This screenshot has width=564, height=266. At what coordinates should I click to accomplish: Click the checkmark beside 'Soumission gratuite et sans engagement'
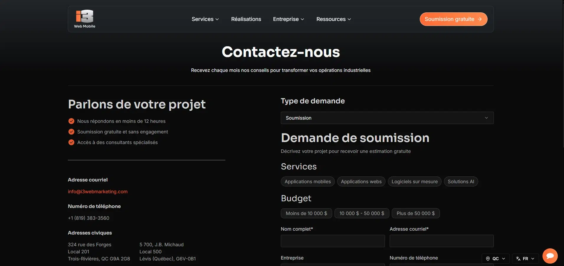pyautogui.click(x=71, y=132)
